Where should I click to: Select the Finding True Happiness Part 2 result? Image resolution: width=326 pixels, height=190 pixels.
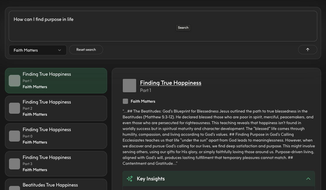pyautogui.click(x=56, y=108)
